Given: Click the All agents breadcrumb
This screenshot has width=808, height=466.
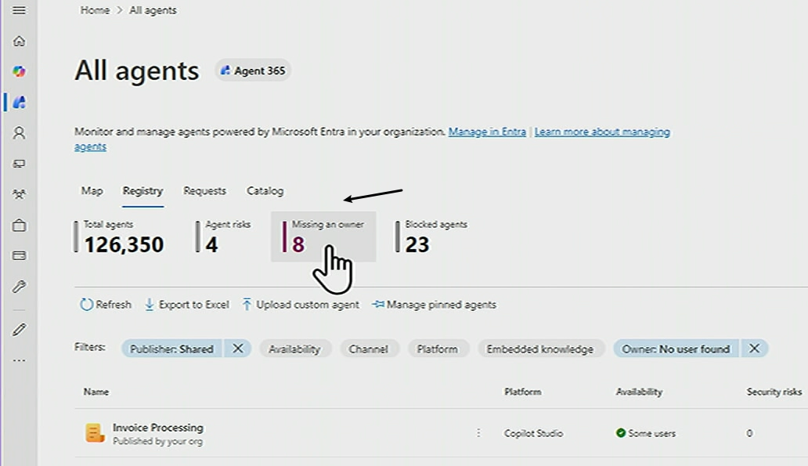Looking at the screenshot, I should [x=153, y=10].
